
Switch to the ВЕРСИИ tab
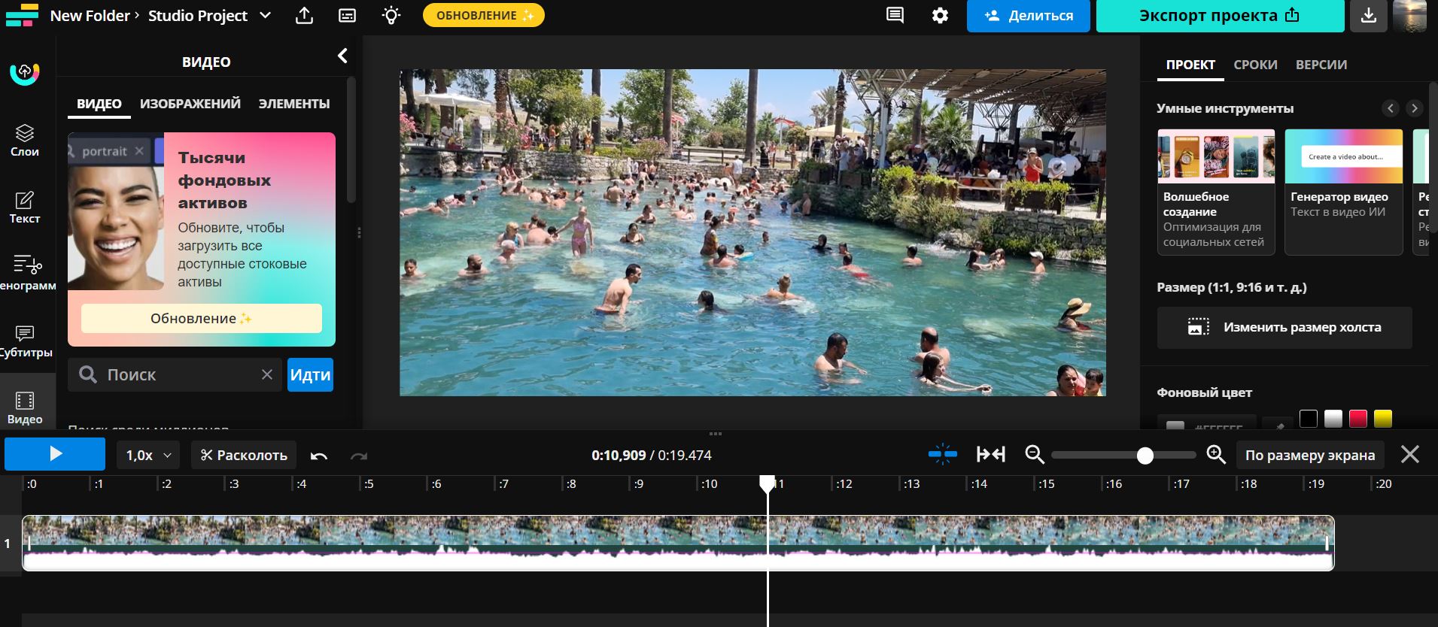tap(1321, 65)
